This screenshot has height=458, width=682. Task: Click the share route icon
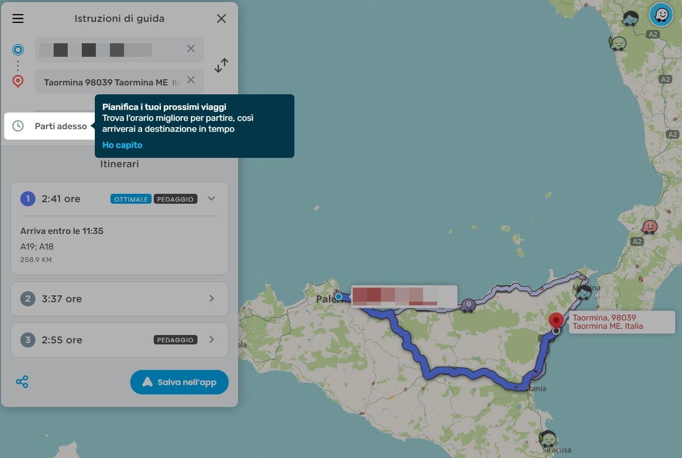point(22,382)
